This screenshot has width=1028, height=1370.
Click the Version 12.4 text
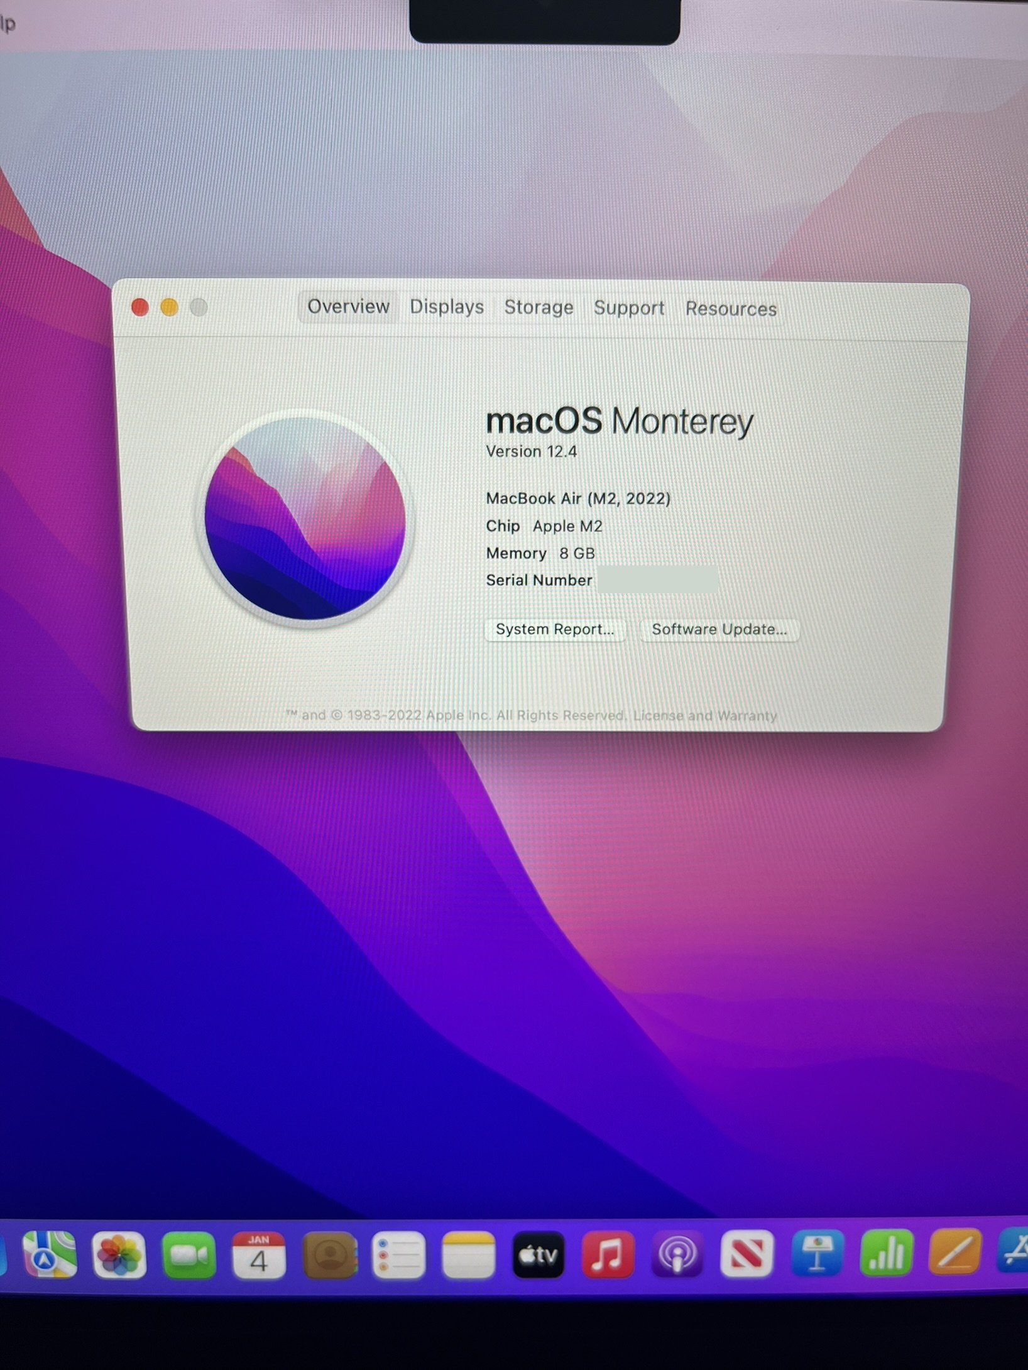(x=532, y=452)
